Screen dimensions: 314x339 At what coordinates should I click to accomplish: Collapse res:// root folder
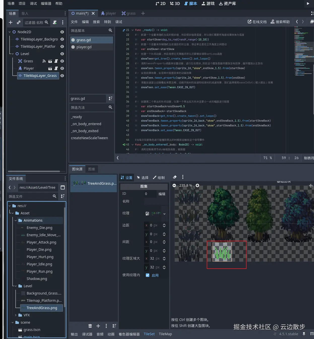(10, 206)
